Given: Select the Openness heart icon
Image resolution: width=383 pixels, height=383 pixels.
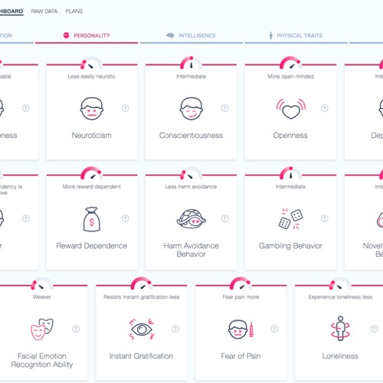Looking at the screenshot, I should pos(291,109).
